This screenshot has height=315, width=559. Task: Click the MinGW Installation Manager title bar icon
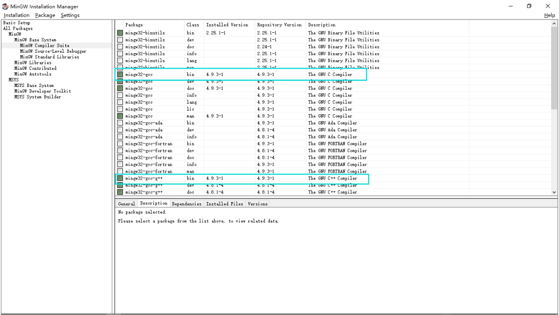(x=6, y=6)
